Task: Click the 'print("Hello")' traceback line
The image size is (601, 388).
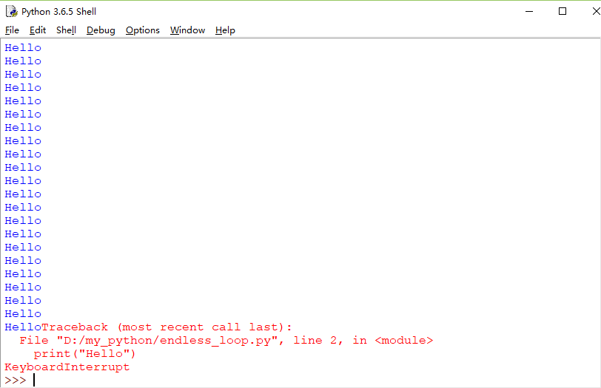Action: point(84,354)
